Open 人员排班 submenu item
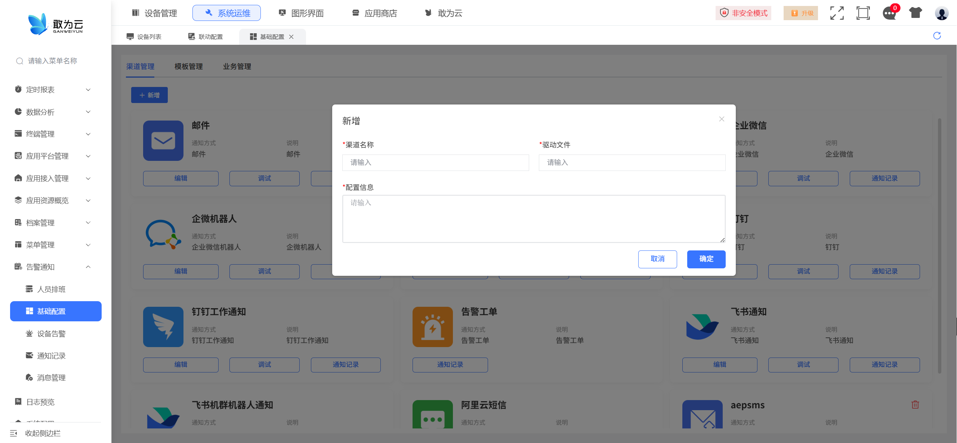Viewport: 957px width, 443px height. (56, 289)
